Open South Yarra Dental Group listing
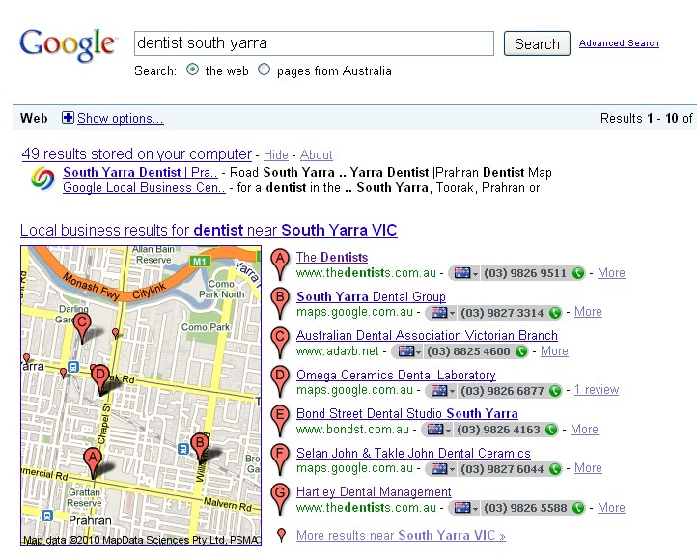This screenshot has width=697, height=558. coord(371,296)
